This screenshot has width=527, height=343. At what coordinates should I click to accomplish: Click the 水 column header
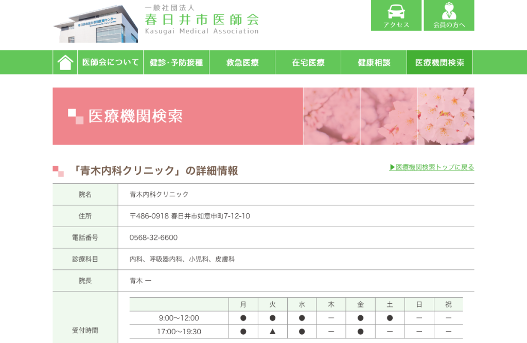point(302,304)
